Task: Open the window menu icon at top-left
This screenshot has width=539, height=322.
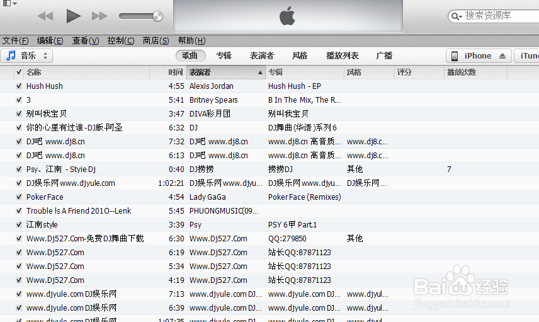Action: coord(9,3)
